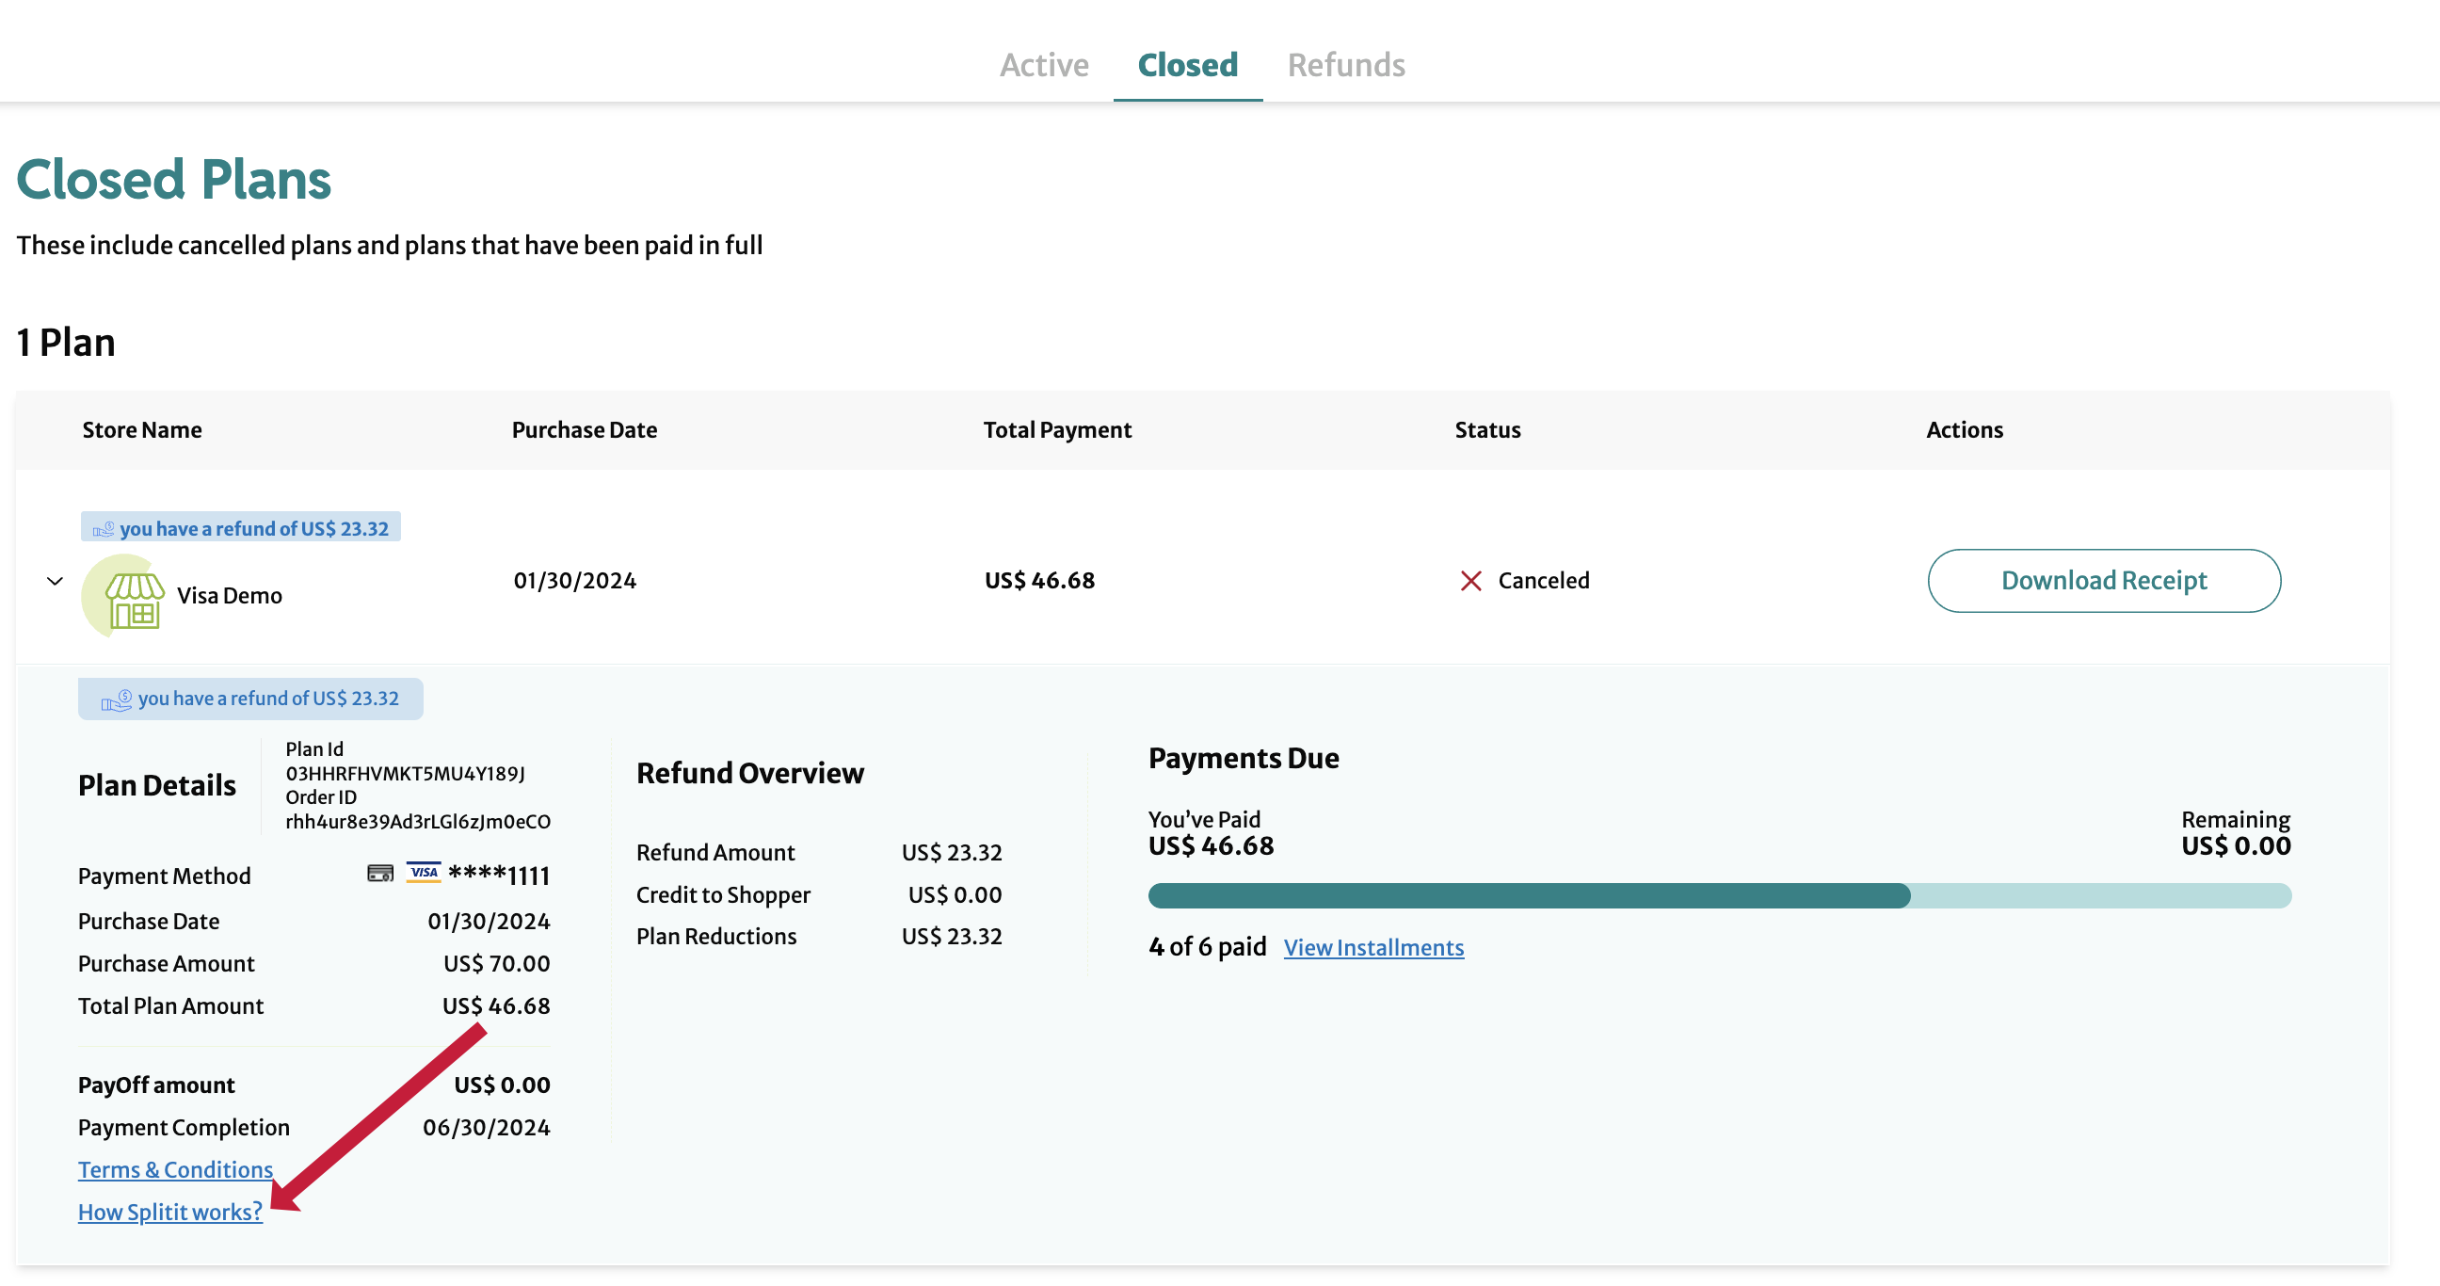Open the View Installments link
This screenshot has width=2440, height=1286.
point(1372,947)
